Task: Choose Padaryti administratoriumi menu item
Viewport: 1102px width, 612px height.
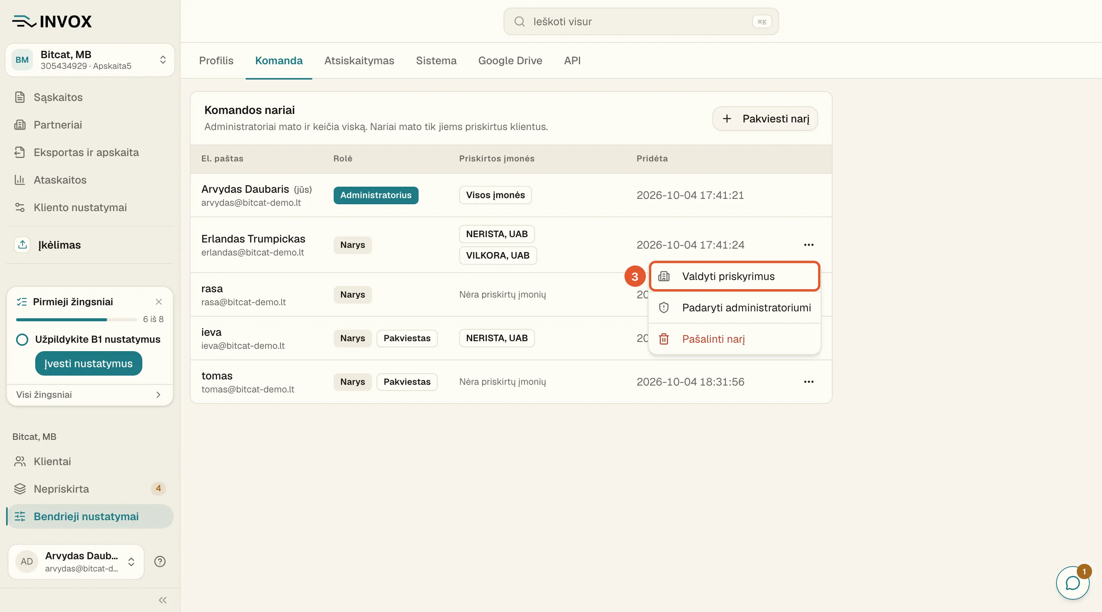Action: (x=735, y=308)
